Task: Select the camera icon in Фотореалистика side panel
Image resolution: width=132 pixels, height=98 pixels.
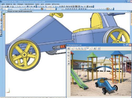Action: pyautogui.click(x=68, y=53)
